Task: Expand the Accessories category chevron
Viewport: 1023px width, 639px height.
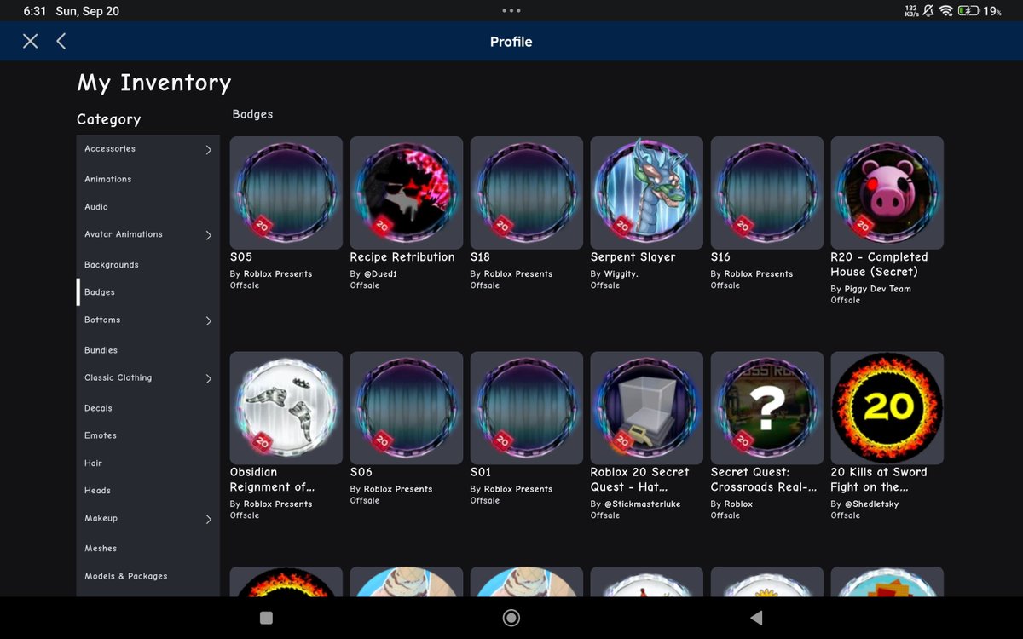Action: (x=208, y=150)
